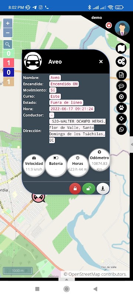Expand the bottom panel up arrow
Viewport: 133px width, 297px height.
(66, 280)
